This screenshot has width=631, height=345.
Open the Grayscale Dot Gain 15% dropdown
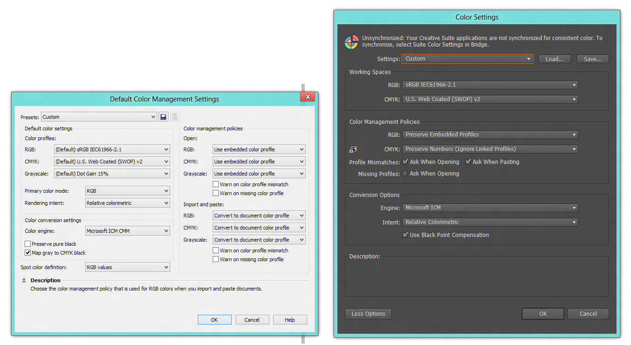point(112,174)
